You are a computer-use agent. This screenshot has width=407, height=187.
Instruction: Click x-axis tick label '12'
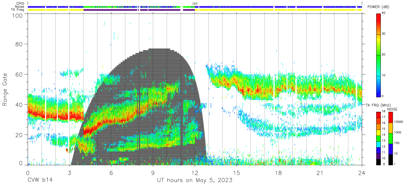coord(195,172)
